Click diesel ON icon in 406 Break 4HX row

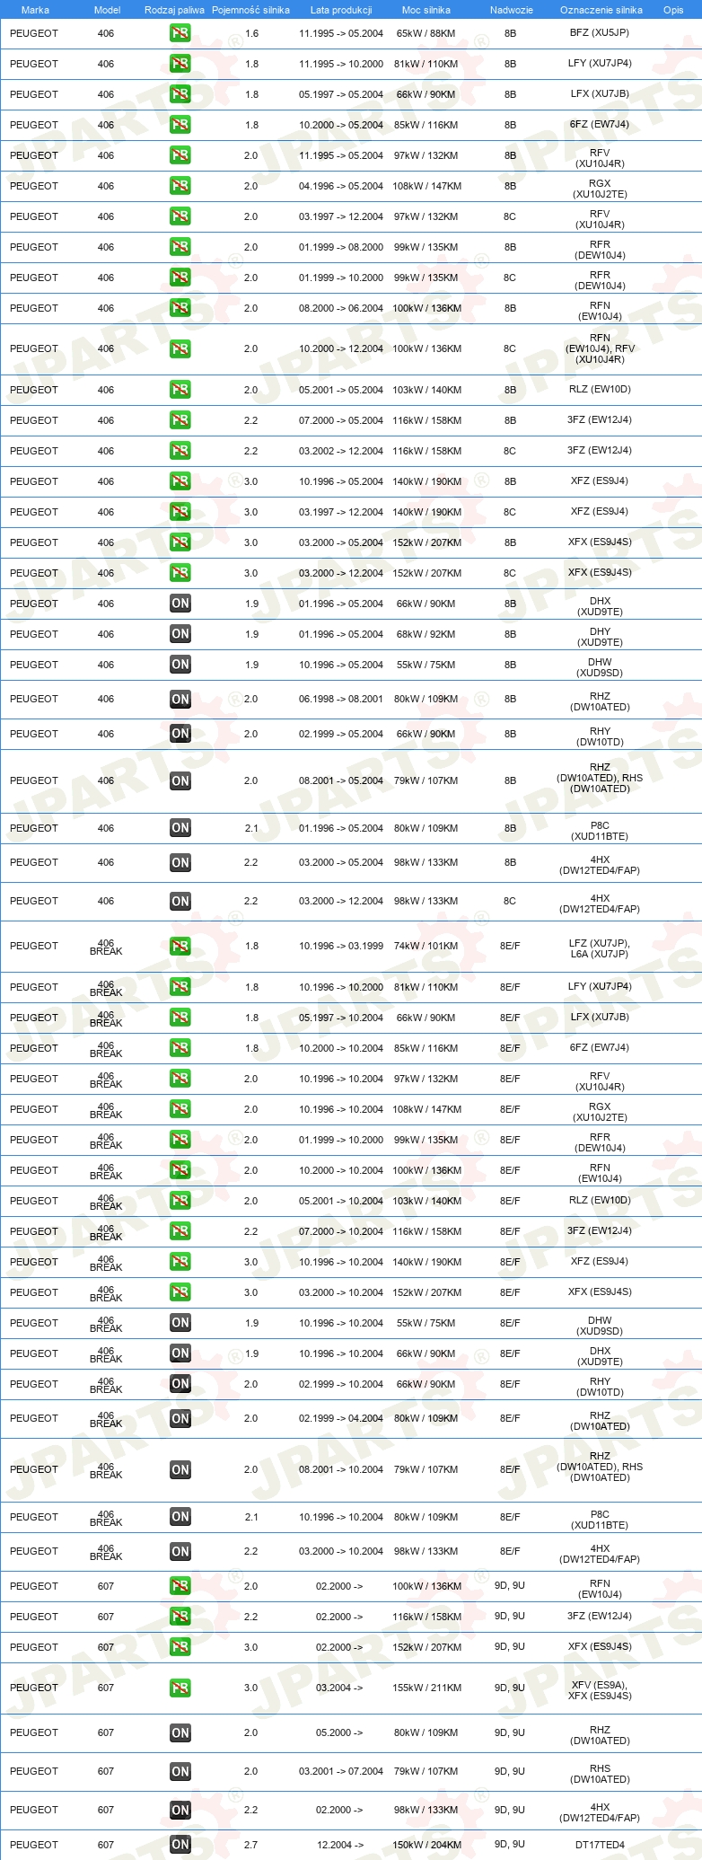click(180, 1552)
